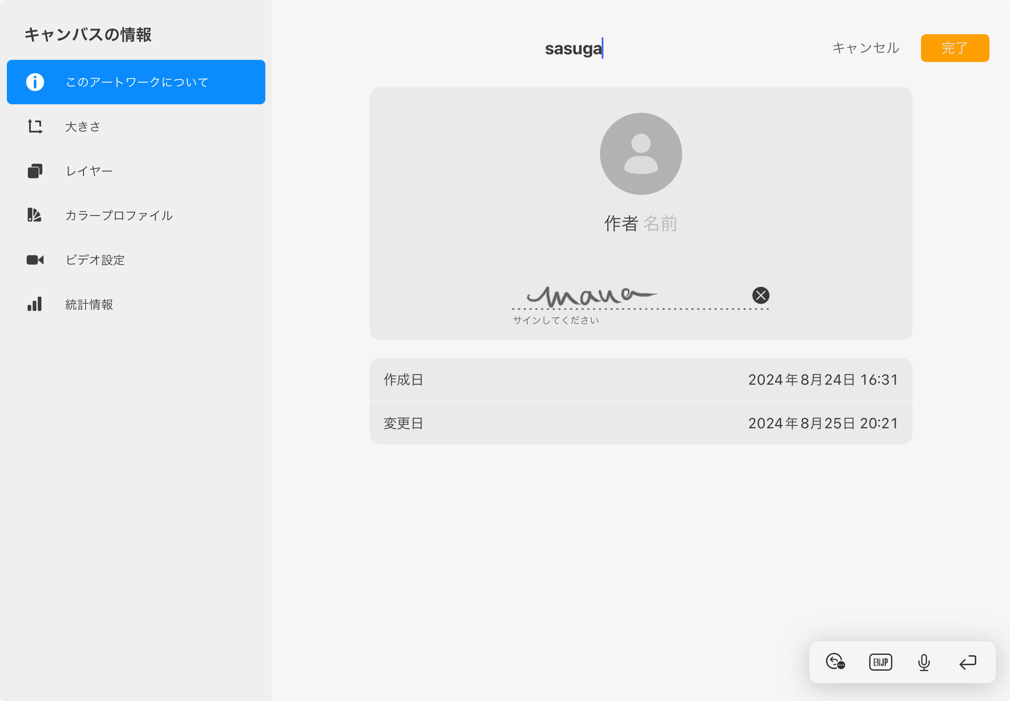Viewport: 1010px width, 701px height.
Task: Open ビデオ設定 settings
Action: 95,260
